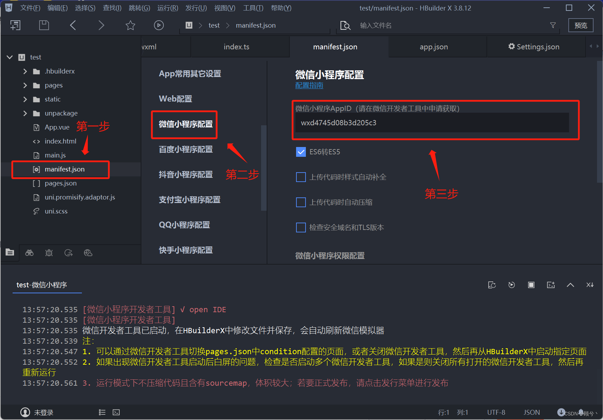This screenshot has width=603, height=420.
Task: Click the new file toolbar icon
Action: (x=15, y=25)
